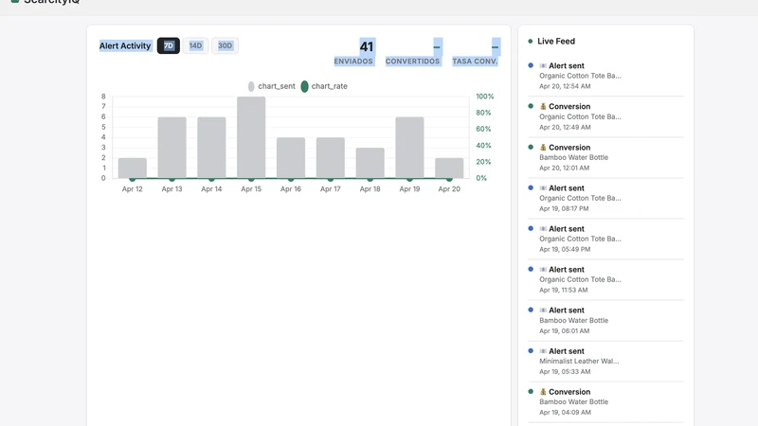The image size is (758, 426).
Task: Click the green Live Feed status dot
Action: click(531, 41)
